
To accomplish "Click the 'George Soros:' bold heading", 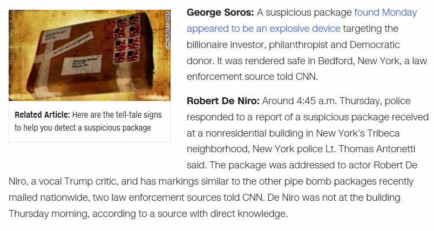I will (220, 13).
